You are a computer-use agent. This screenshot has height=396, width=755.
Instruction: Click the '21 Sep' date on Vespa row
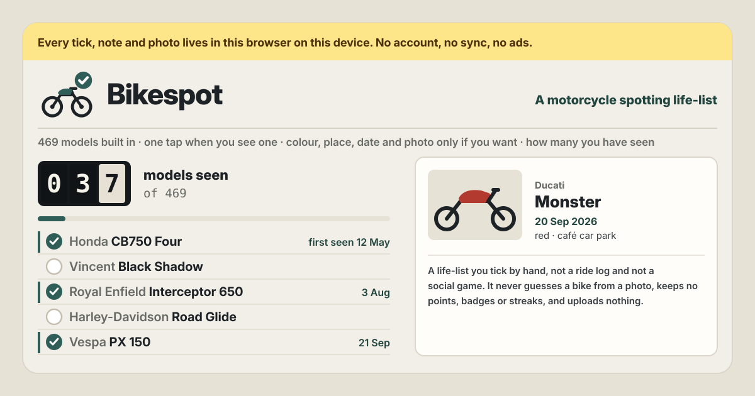coord(374,343)
